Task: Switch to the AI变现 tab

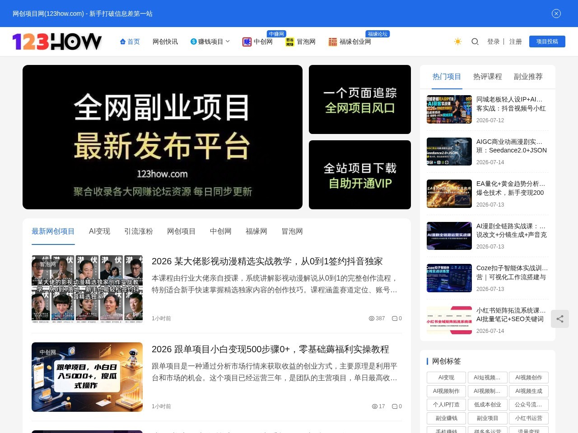Action: [x=100, y=231]
